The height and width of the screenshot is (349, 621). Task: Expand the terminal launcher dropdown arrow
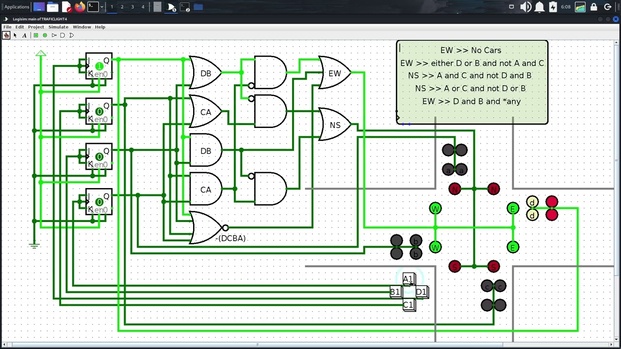point(102,7)
